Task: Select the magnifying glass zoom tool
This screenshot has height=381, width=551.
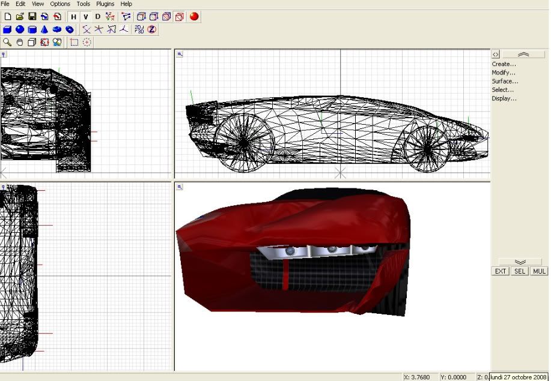Action: 7,42
